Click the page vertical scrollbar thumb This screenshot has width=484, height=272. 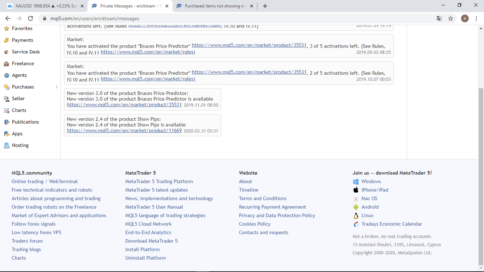481,177
